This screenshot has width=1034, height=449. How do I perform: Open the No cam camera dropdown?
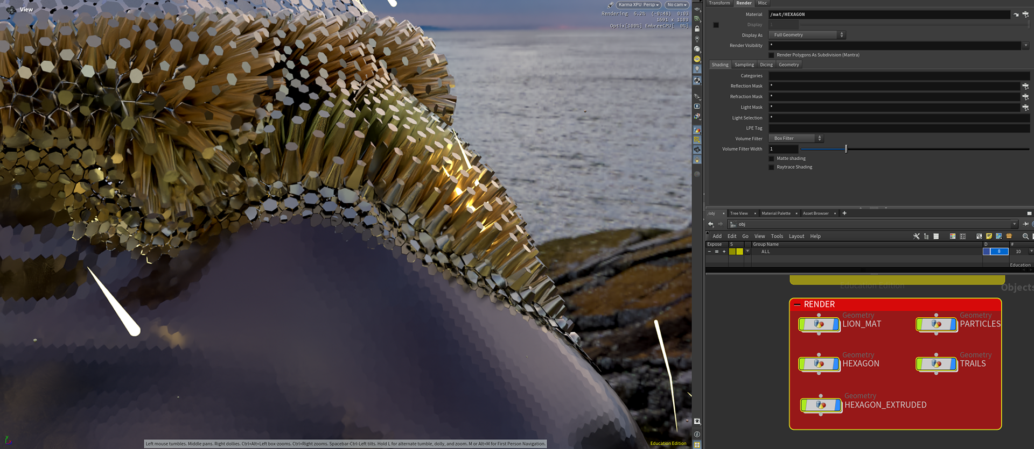click(677, 5)
